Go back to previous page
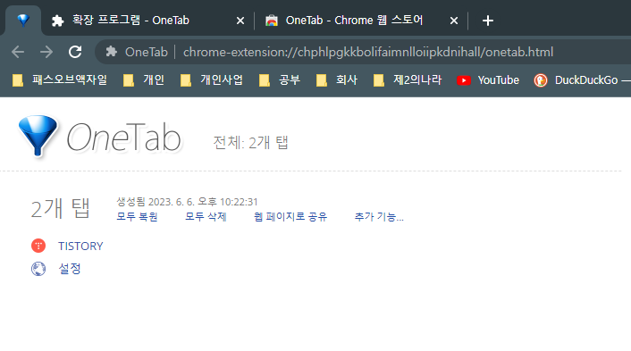Image resolution: width=631 pixels, height=351 pixels. click(18, 52)
